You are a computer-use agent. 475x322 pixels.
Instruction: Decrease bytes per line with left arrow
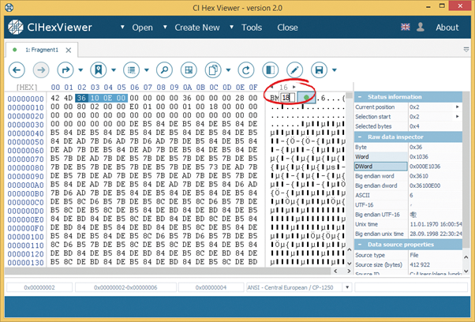point(271,88)
